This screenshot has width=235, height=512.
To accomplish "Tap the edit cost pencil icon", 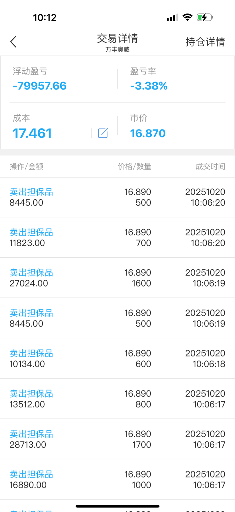I will click(x=103, y=133).
